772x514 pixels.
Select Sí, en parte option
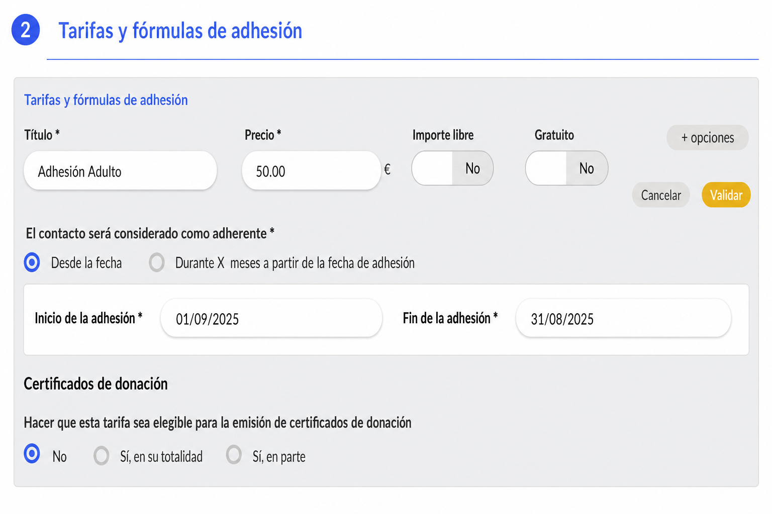[234, 455]
